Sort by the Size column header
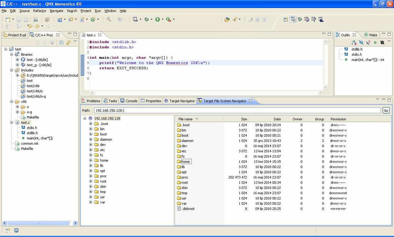Viewport: 394px width, 237px height. click(236, 119)
